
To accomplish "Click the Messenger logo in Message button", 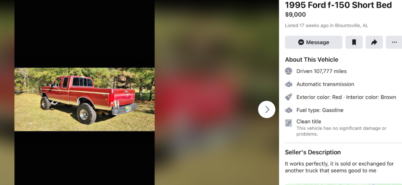I will click(x=301, y=42).
